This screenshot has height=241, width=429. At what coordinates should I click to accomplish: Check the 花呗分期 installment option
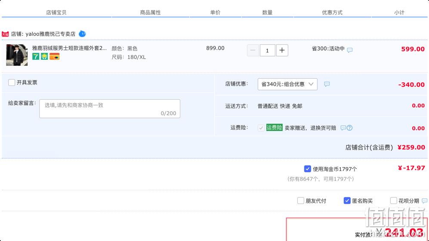tap(393, 201)
